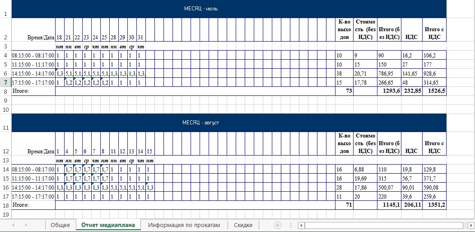475x232 pixels.
Task: Select cell with value 259,6
Action: (x=434, y=197)
